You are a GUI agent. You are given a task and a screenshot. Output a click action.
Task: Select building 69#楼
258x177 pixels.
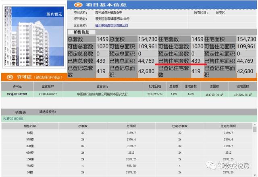30,152
